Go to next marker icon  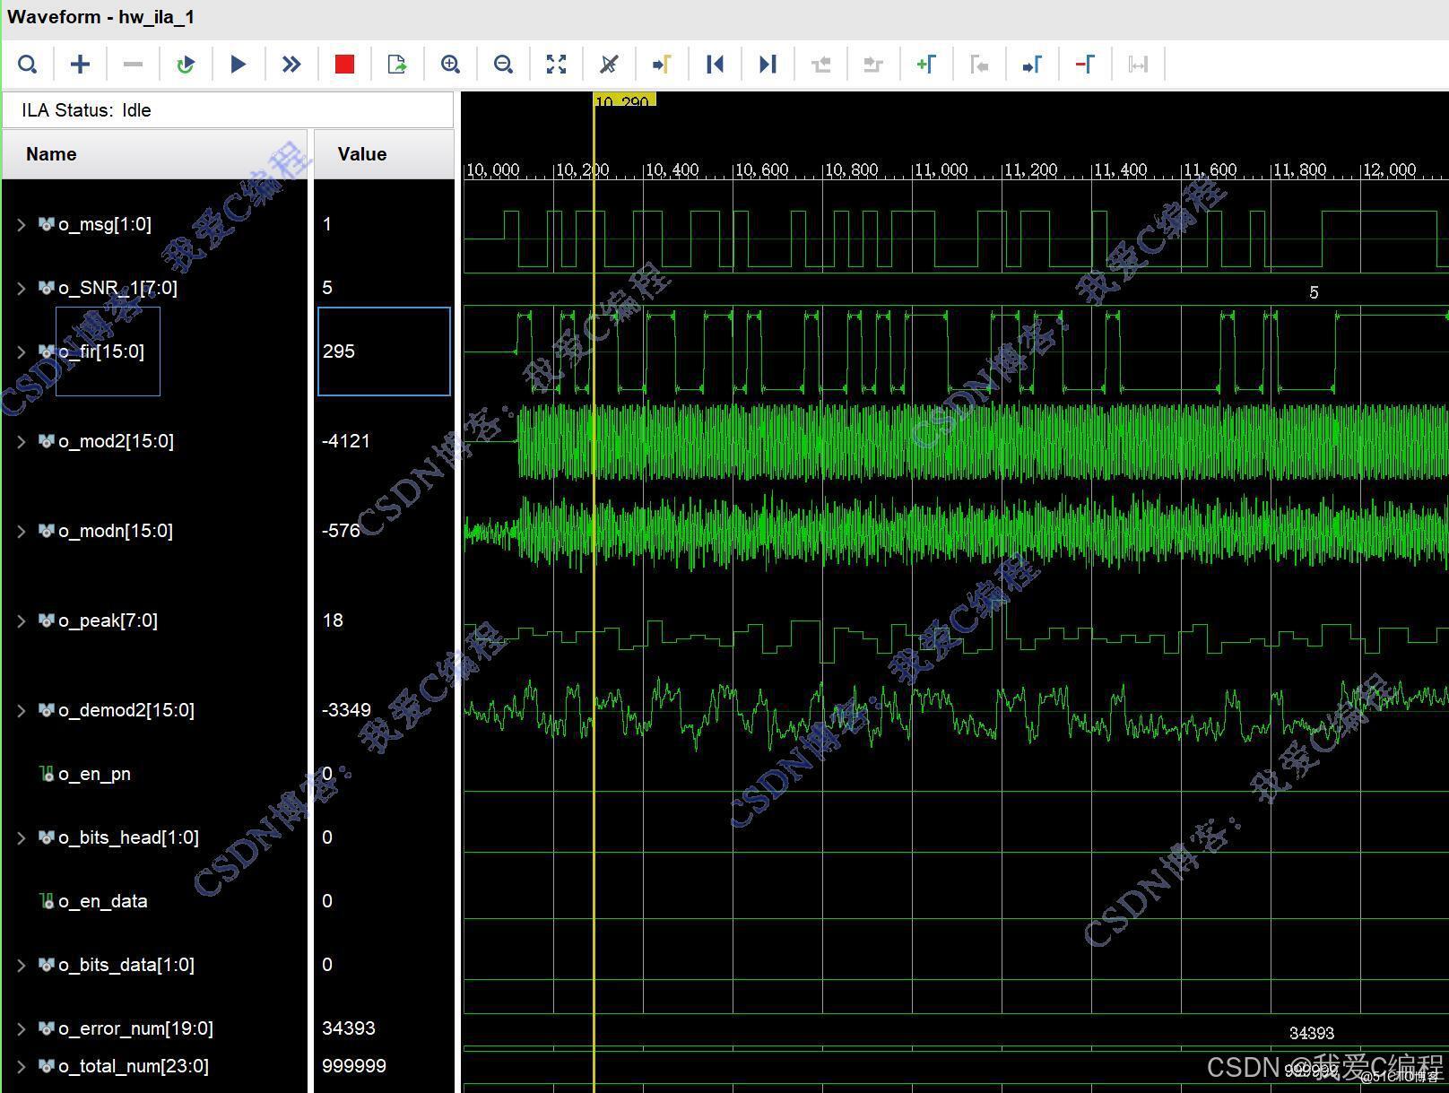1032,65
